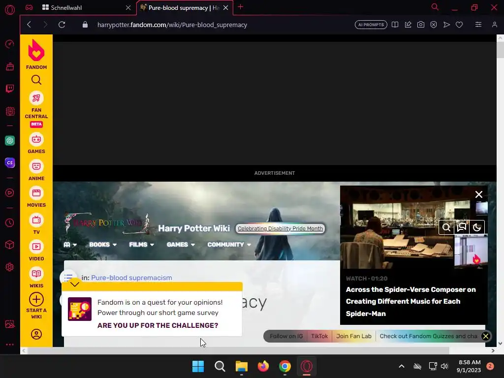
Task: Go to Fandom Movies section
Action: [36, 197]
